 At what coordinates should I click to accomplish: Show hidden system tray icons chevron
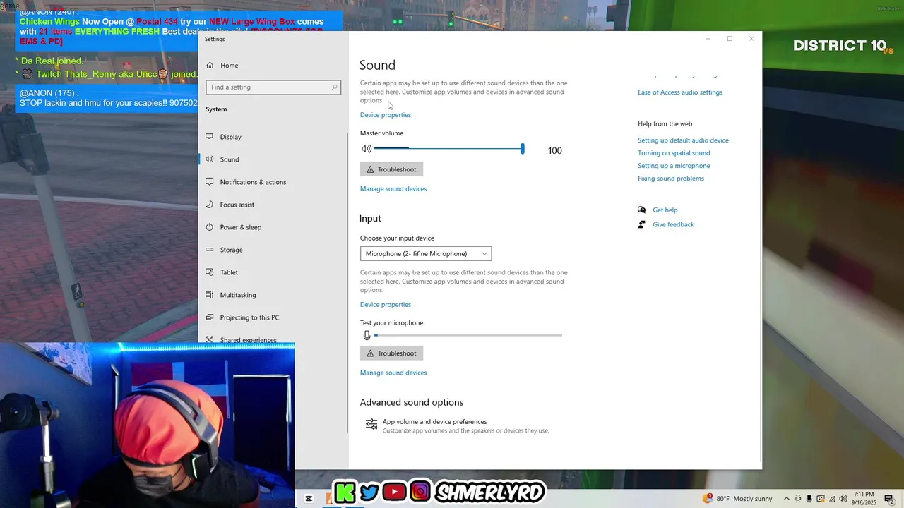coord(787,499)
